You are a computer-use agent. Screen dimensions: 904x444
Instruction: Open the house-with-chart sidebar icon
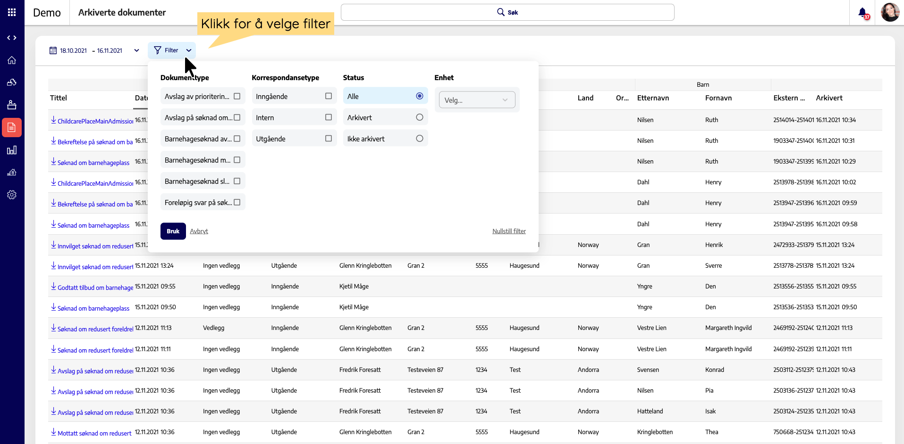[x=12, y=172]
